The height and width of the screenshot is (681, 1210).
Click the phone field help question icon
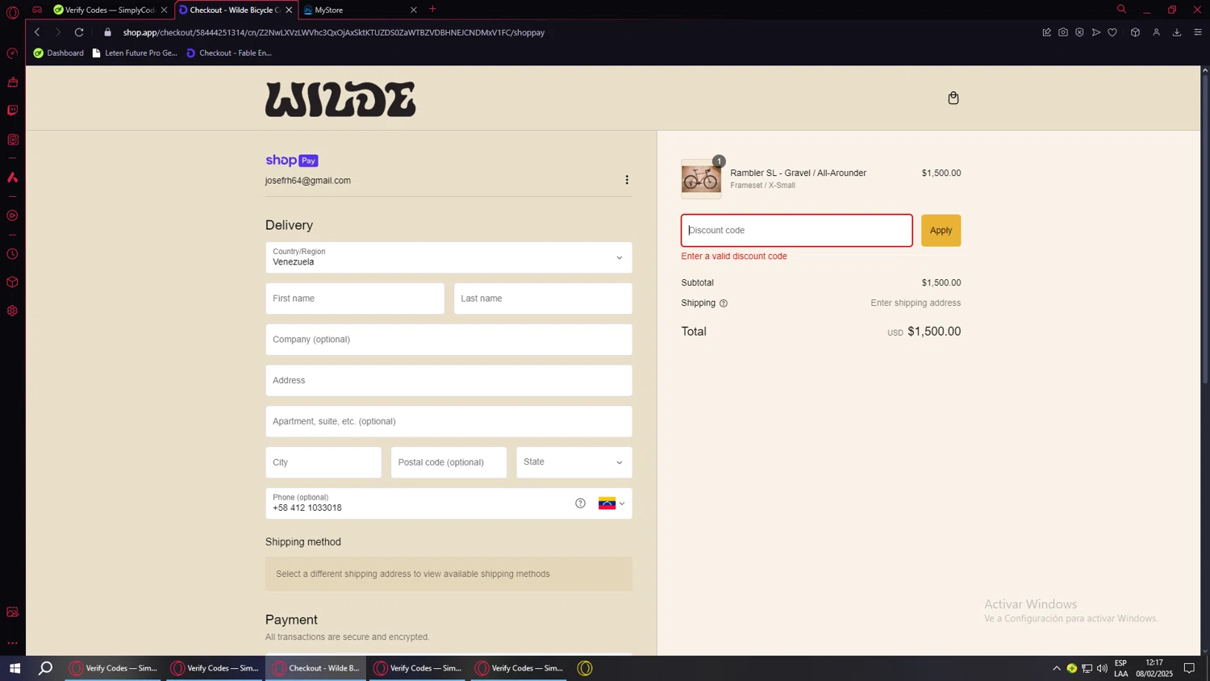point(580,503)
